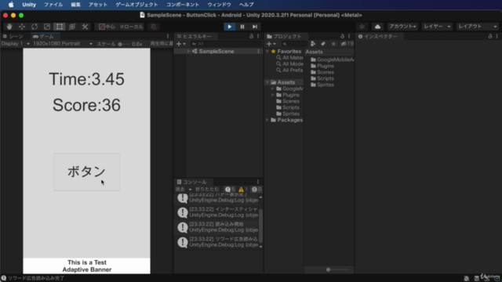502x282 pixels.
Task: Toggle error messages filter showing 0
Action: point(256,190)
